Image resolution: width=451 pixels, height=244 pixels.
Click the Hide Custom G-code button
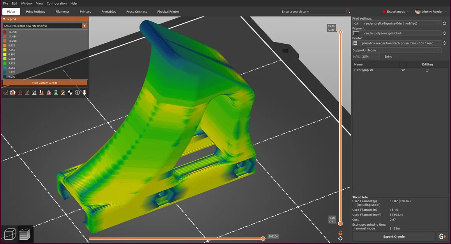tap(45, 83)
